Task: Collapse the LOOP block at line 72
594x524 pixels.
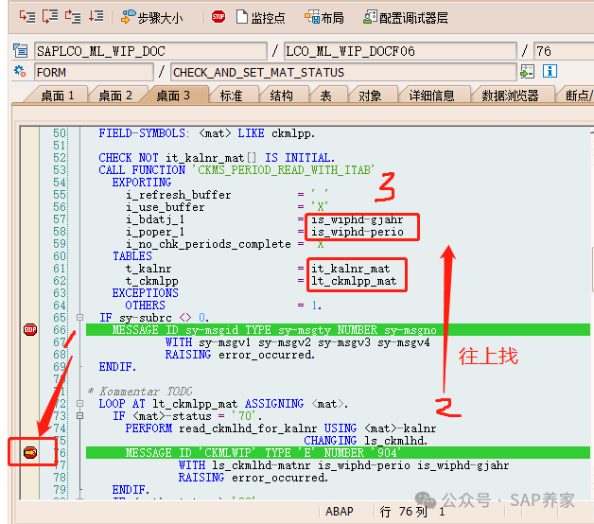Action: 80,403
